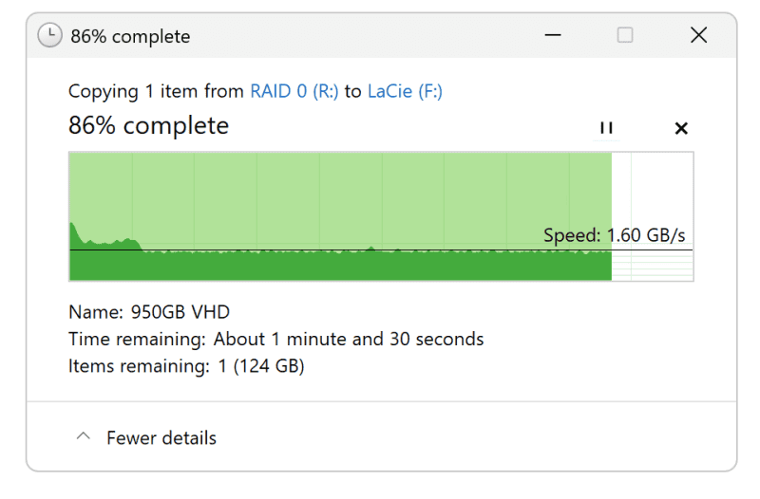Minimize the copy progress window
This screenshot has height=499, width=760.
click(x=553, y=35)
